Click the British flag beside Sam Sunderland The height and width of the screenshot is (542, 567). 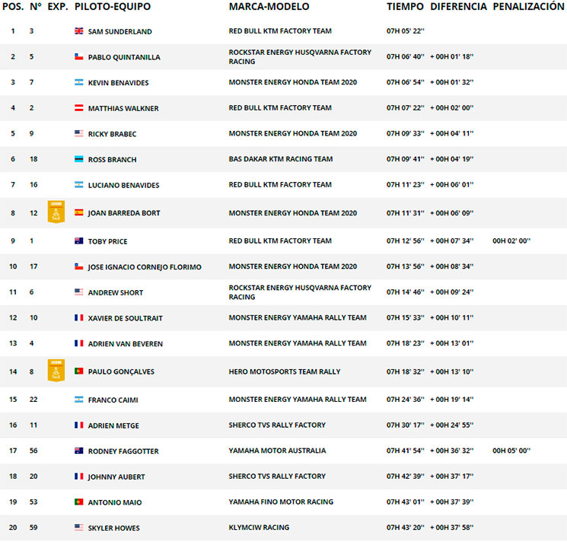pos(79,31)
